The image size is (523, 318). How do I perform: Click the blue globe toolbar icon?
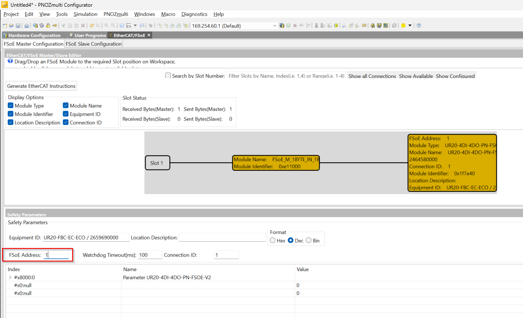[x=121, y=25]
